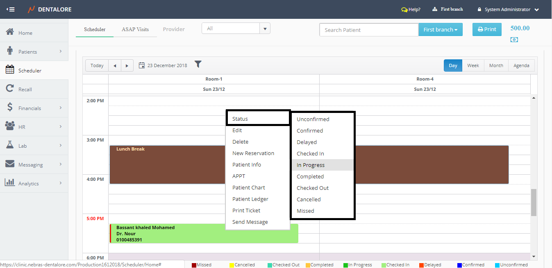
Task: Click the filter funnel icon
Action: [198, 64]
